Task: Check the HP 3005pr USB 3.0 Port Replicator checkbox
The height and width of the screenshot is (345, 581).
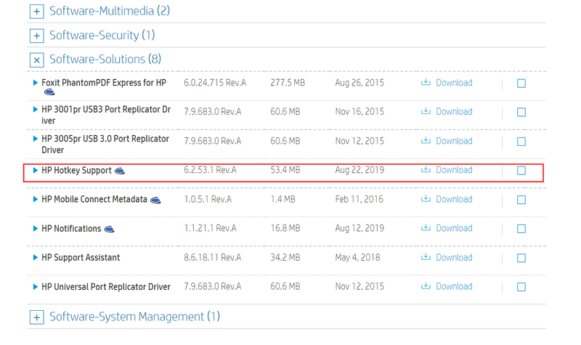Action: pos(521,142)
